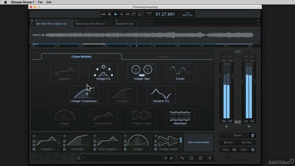Remove the Equalizer from the signal chain

pos(34,136)
